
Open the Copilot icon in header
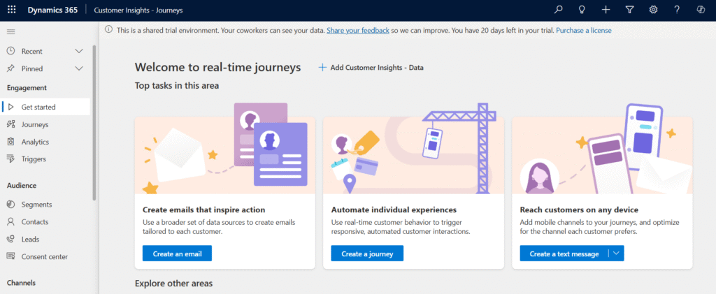tap(701, 10)
